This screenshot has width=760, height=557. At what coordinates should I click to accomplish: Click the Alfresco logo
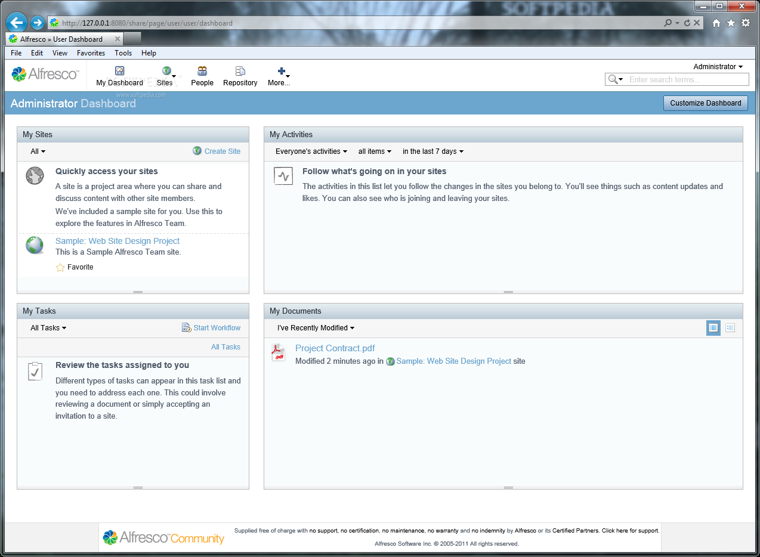(45, 74)
